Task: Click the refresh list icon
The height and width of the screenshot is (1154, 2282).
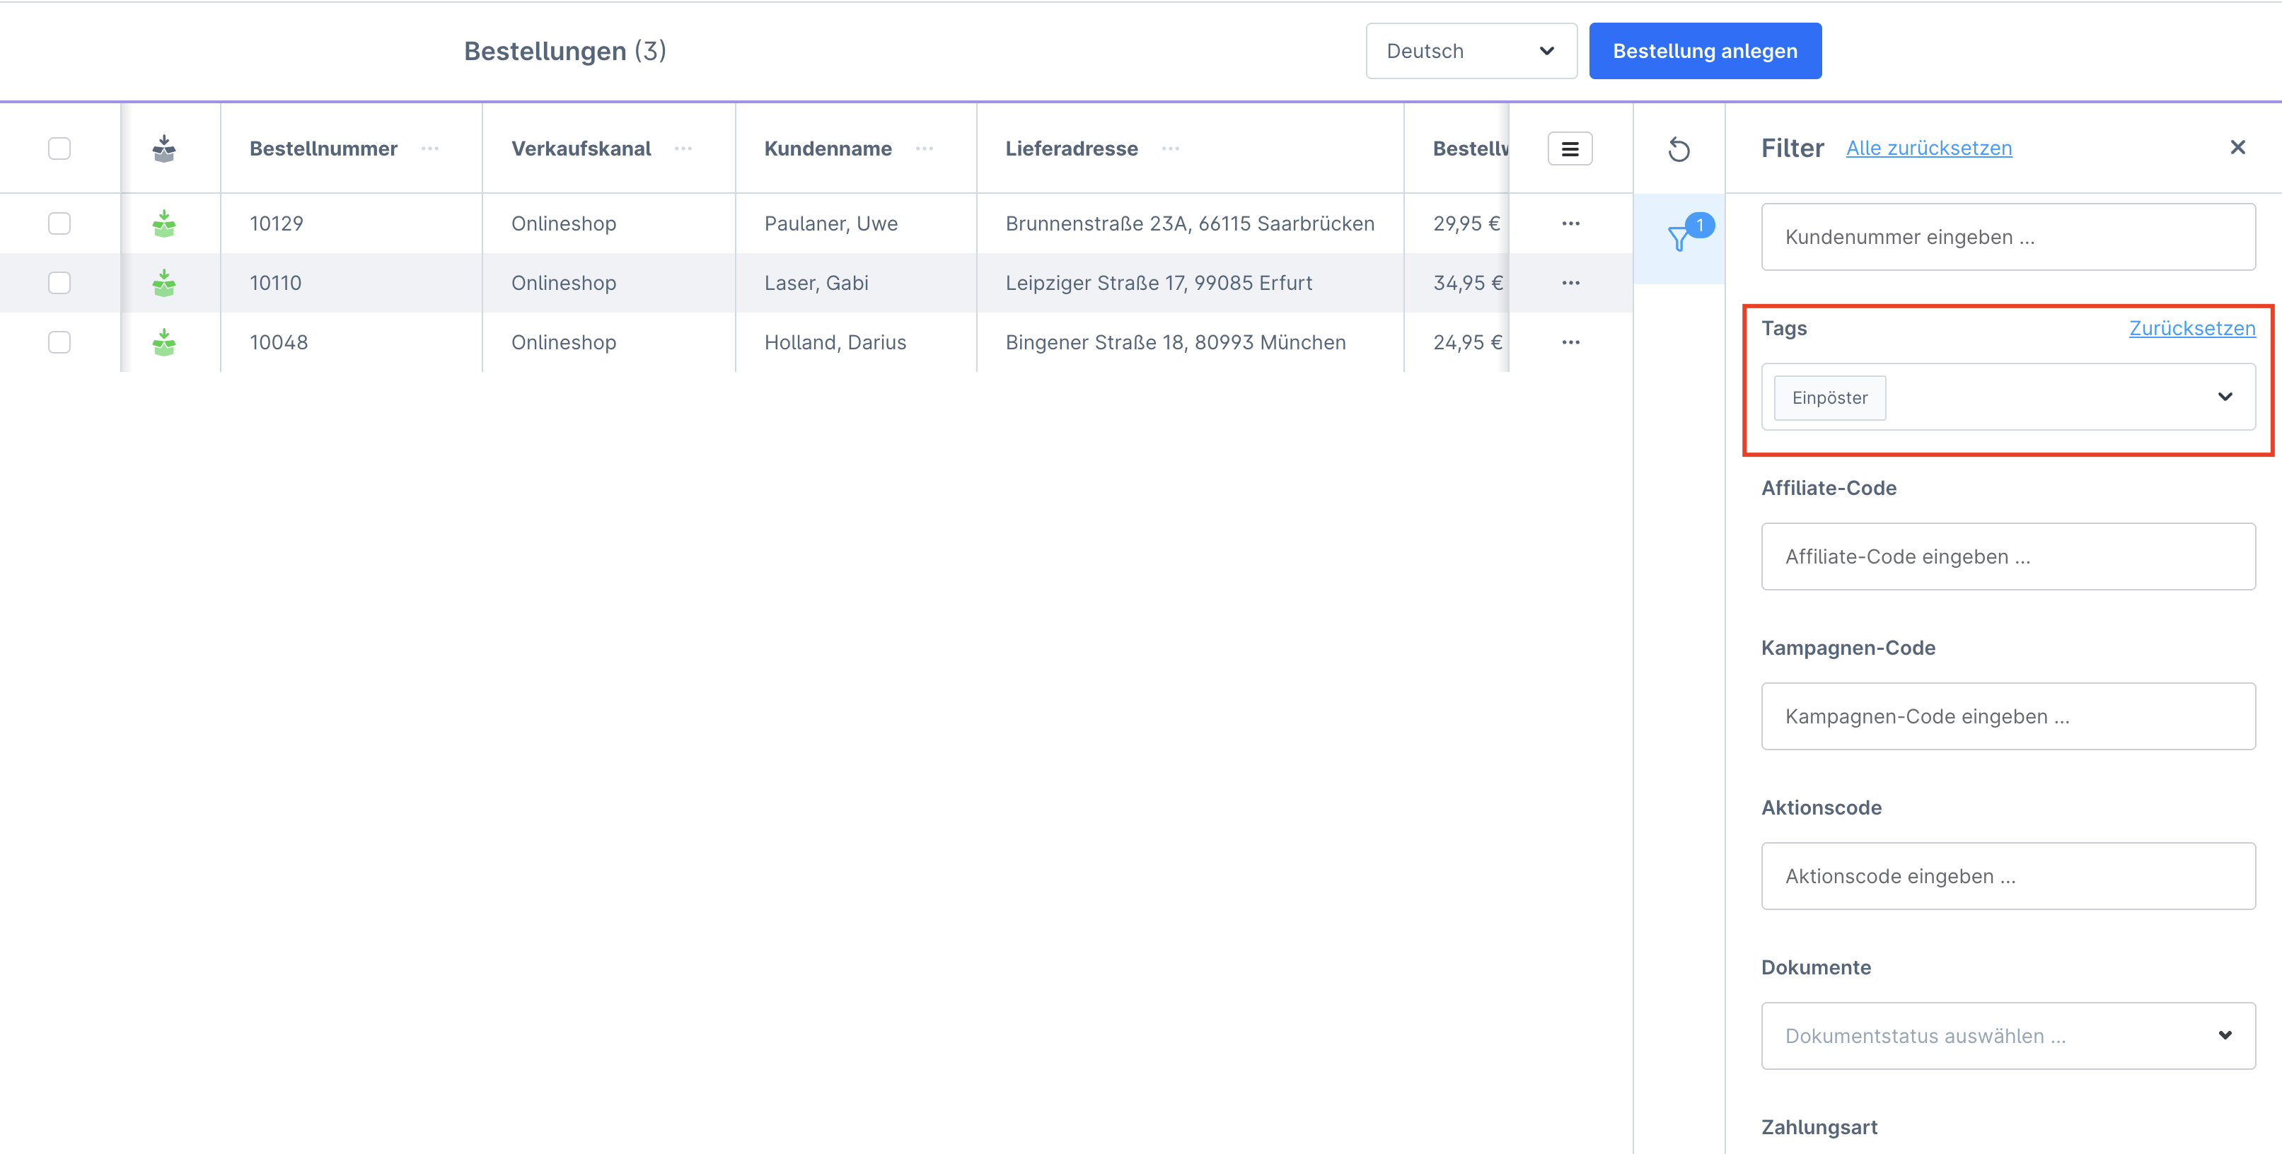Action: point(1679,148)
